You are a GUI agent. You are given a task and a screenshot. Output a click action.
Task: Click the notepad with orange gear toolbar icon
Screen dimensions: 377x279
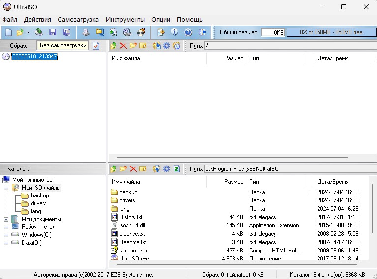(161, 32)
